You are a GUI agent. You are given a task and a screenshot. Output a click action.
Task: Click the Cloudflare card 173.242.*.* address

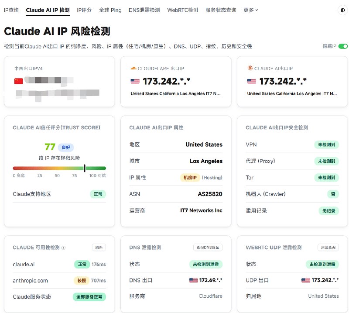166,81
